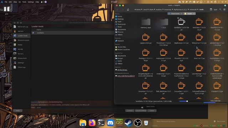Open Resource packs page in MultiMC sidebar

pyautogui.click(x=21, y=40)
